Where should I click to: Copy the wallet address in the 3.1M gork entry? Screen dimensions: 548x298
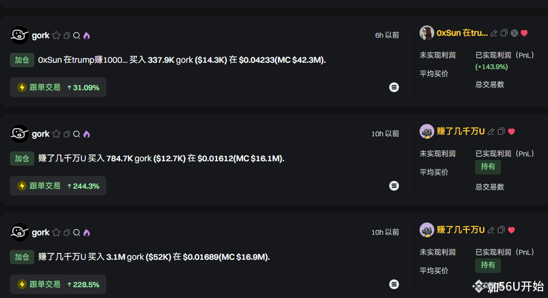point(501,230)
